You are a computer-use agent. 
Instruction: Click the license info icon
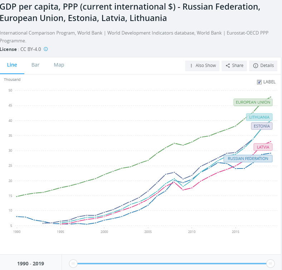[46, 49]
